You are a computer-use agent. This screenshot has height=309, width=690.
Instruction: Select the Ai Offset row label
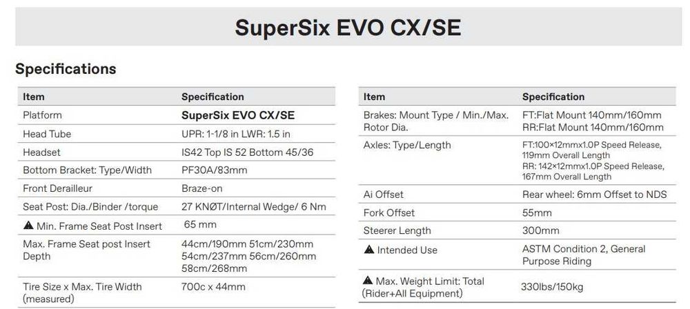[384, 195]
